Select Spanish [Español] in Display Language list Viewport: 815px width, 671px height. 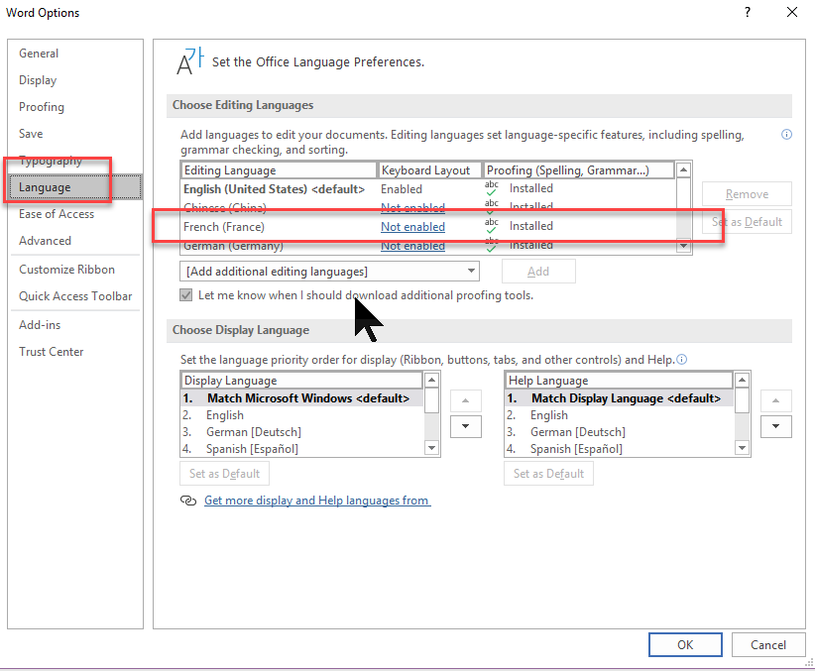coord(302,448)
